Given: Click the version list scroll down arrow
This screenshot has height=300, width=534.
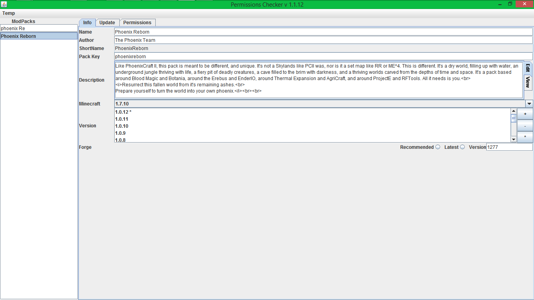Looking at the screenshot, I should tap(514, 139).
